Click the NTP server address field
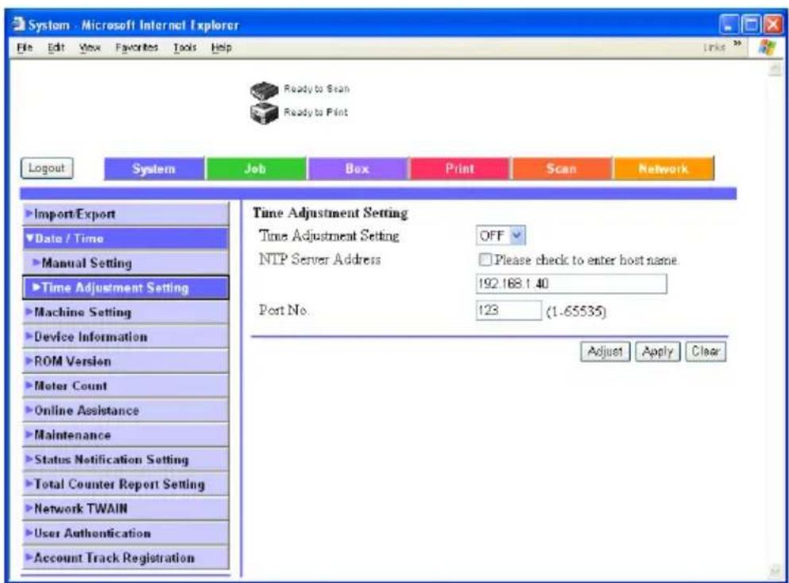The height and width of the screenshot is (583, 789). click(571, 284)
